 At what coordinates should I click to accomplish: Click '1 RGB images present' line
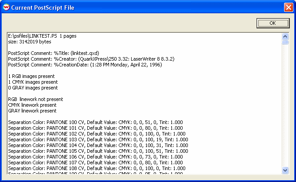(31, 76)
